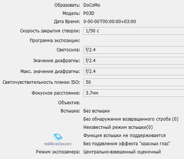Click the Значение диафрагмы f/2.4 field
The image size is (184, 159).
click(x=134, y=61)
